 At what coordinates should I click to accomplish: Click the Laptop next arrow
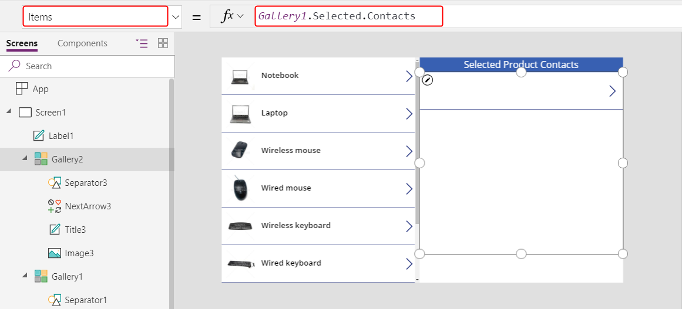[409, 114]
